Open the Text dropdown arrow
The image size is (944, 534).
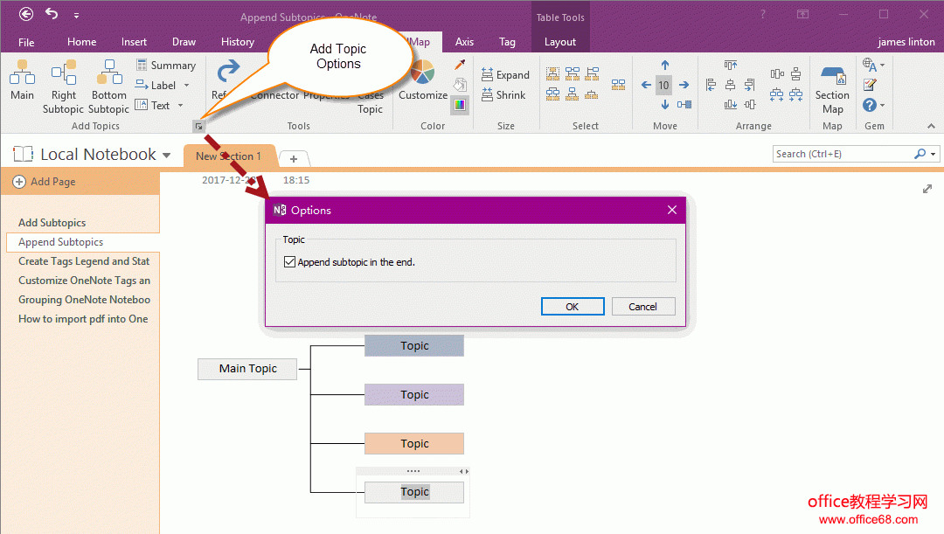[x=181, y=106]
